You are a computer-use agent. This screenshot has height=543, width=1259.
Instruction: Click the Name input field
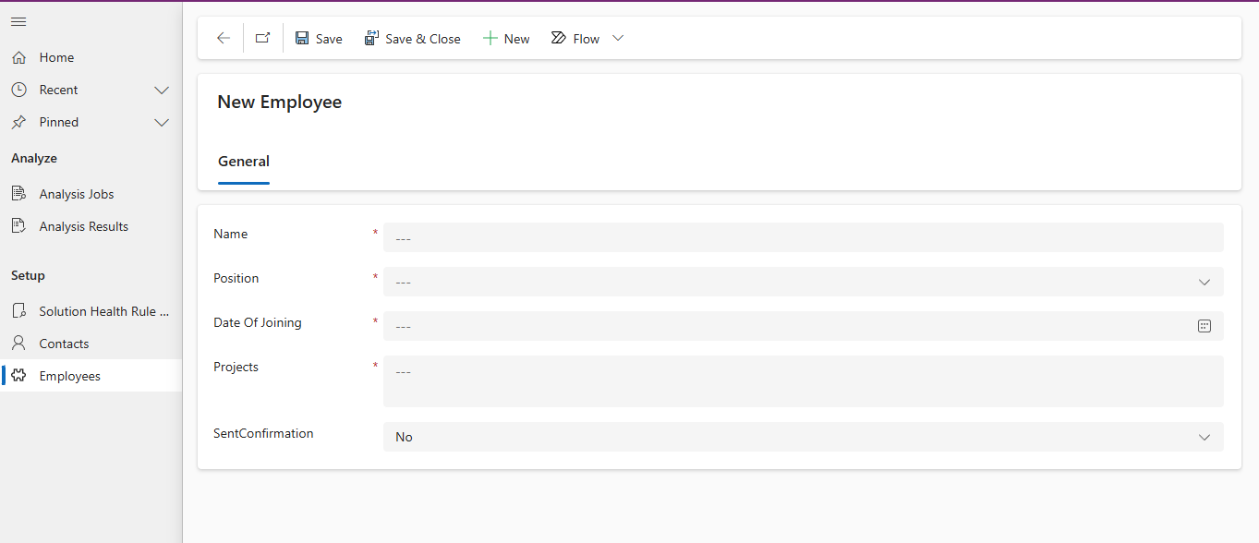[x=804, y=237]
